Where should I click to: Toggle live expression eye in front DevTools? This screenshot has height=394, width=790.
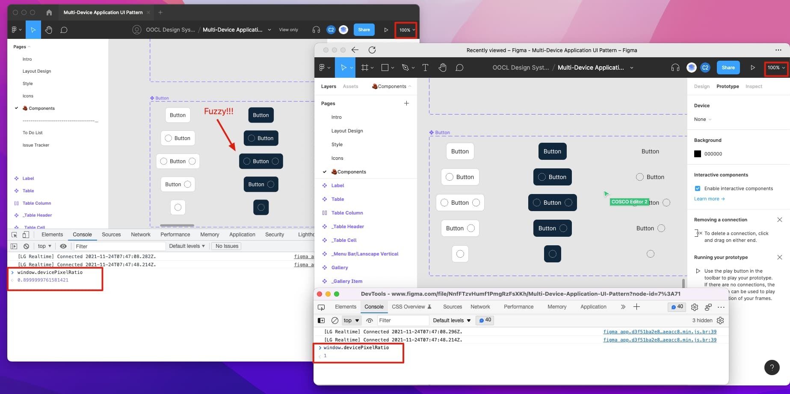370,320
